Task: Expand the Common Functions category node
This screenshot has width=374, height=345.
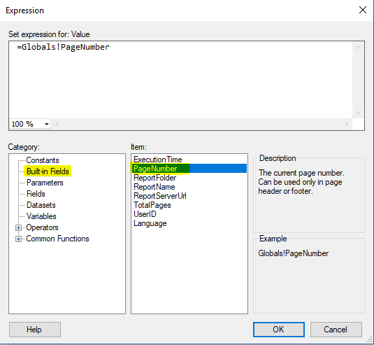Action: [x=18, y=239]
